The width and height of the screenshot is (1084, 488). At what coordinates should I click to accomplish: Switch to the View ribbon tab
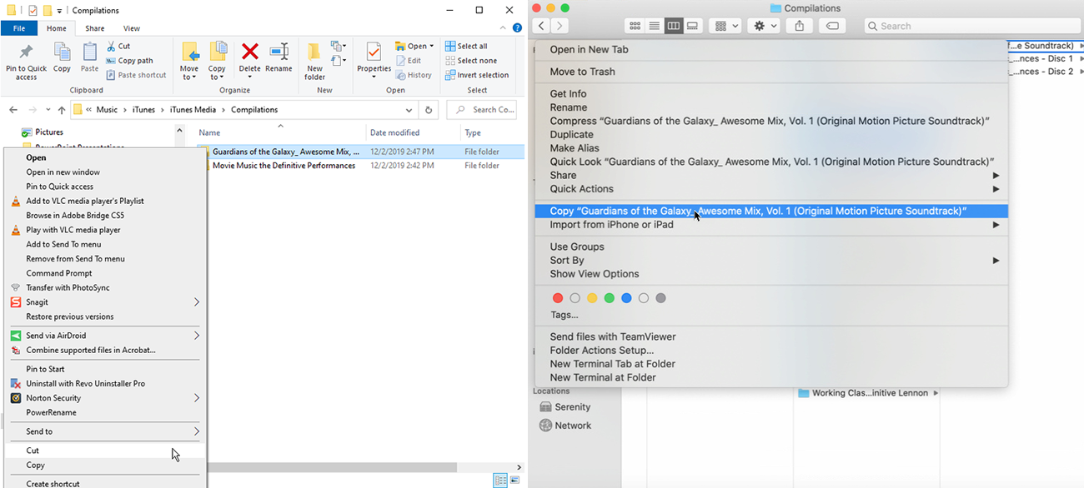pos(131,28)
